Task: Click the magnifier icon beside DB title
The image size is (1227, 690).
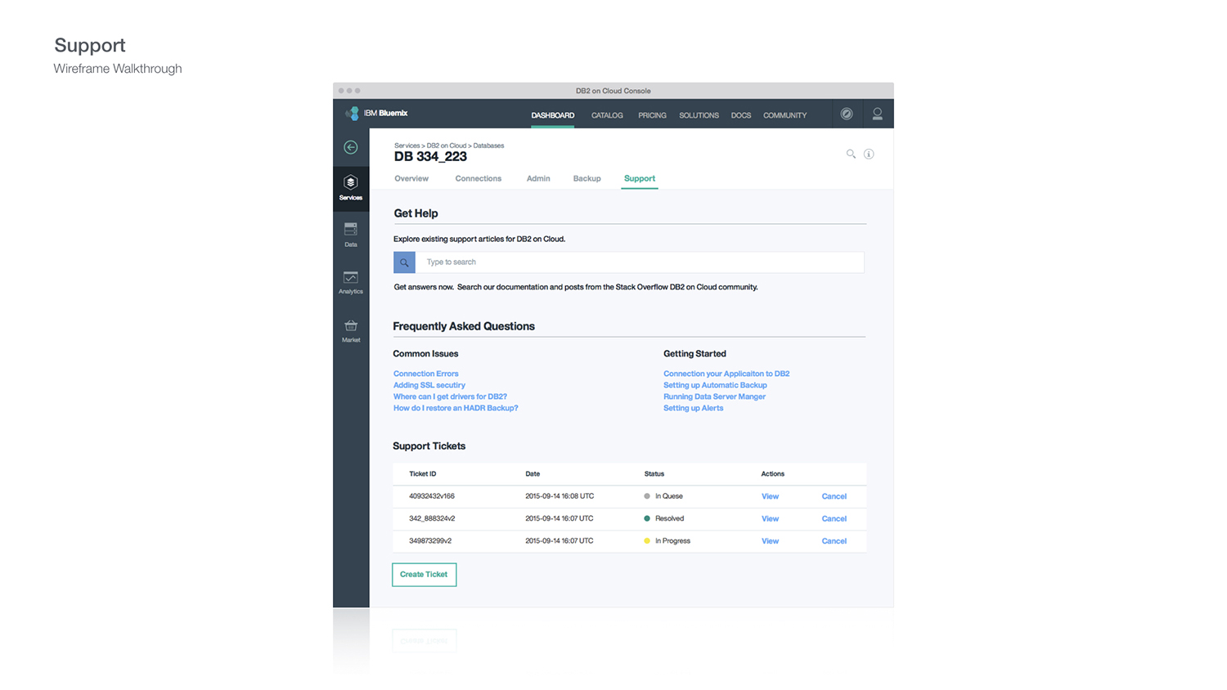Action: click(851, 154)
